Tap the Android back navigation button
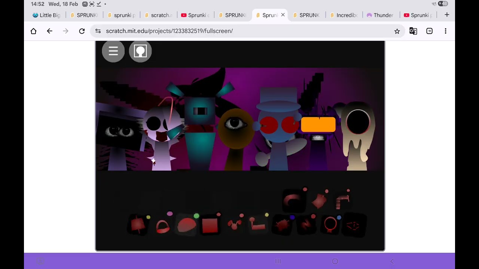This screenshot has width=479, height=269. [x=392, y=261]
